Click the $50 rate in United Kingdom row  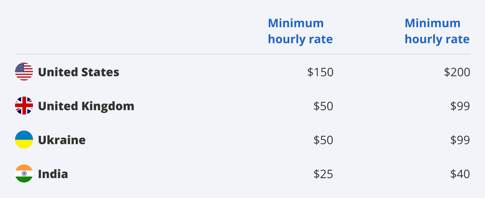point(323,106)
